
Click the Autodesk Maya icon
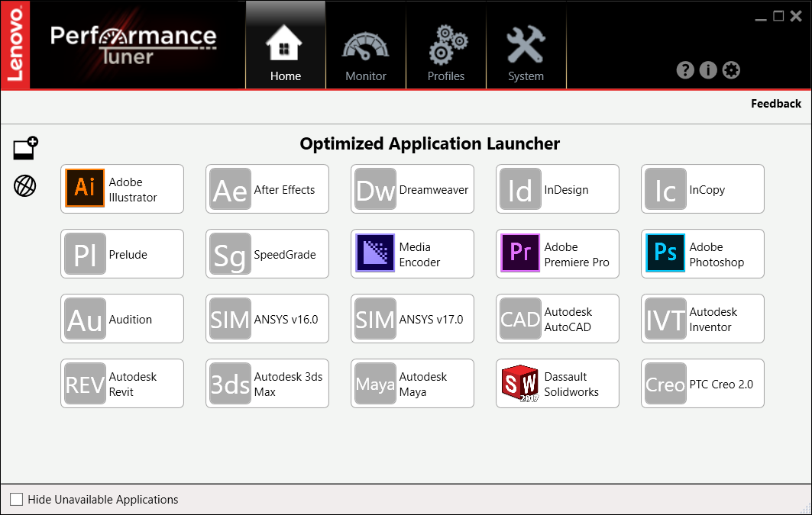(375, 384)
